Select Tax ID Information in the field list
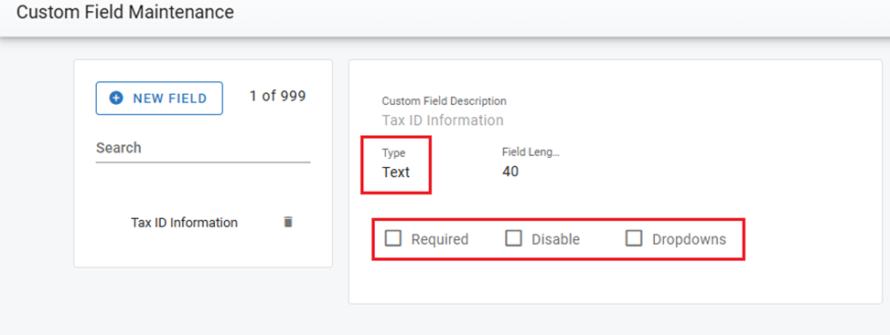This screenshot has height=335, width=890. [x=185, y=223]
